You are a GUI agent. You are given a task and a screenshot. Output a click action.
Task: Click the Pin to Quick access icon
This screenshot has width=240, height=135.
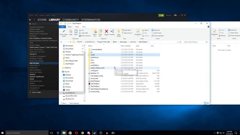(x=64, y=31)
